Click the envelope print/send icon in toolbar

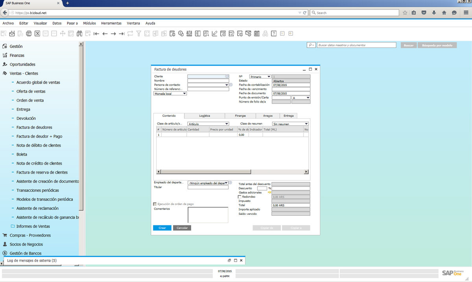pyautogui.click(x=12, y=33)
